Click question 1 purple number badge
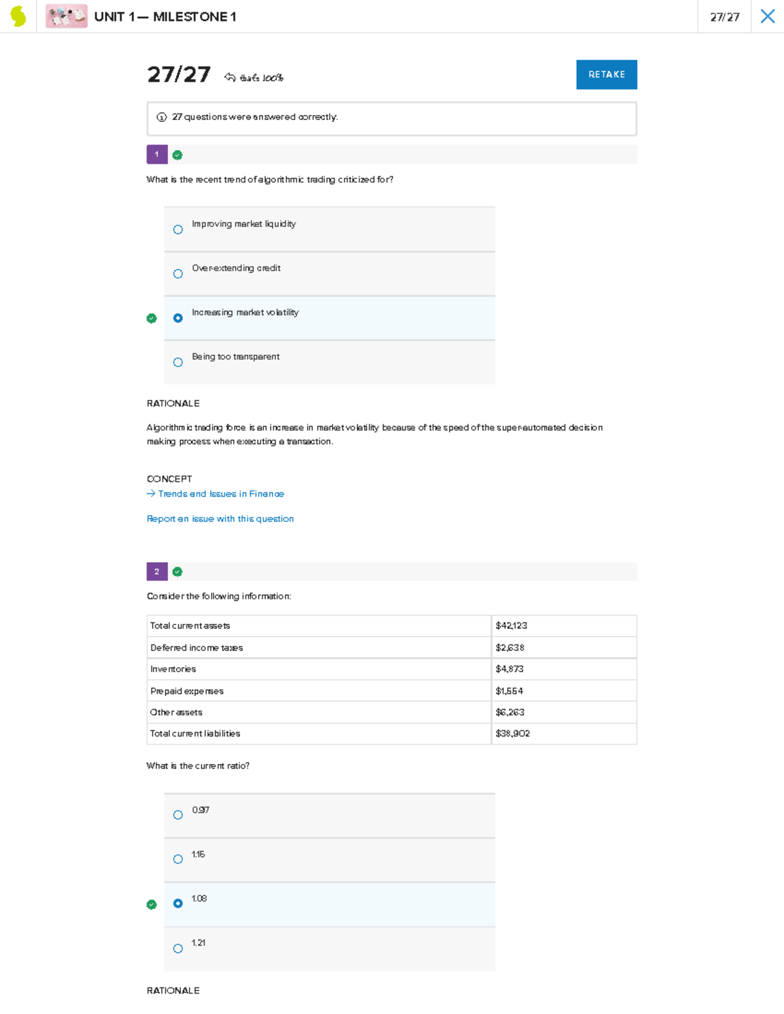Image resolution: width=784 pixels, height=1014 pixels. 157,155
